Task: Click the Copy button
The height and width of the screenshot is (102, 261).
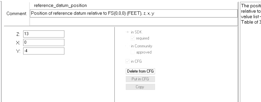Action: tap(140, 87)
